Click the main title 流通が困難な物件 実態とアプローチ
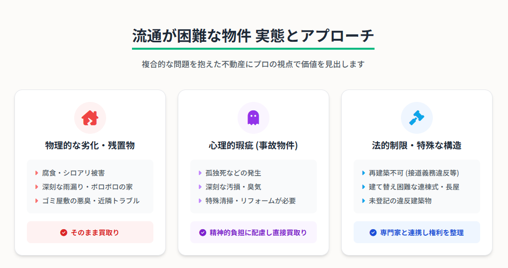 [x=253, y=36]
